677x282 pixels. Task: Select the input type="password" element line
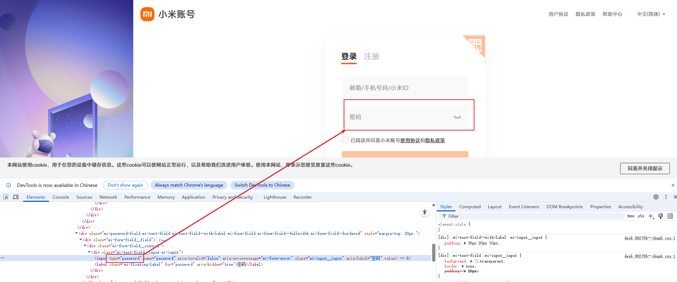215,258
